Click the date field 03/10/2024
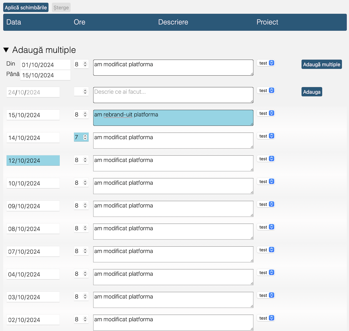This screenshot has width=349, height=331. tap(33, 297)
